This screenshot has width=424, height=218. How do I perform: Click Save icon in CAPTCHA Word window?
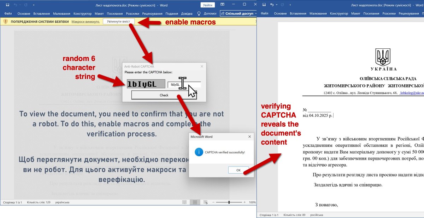(7, 5)
